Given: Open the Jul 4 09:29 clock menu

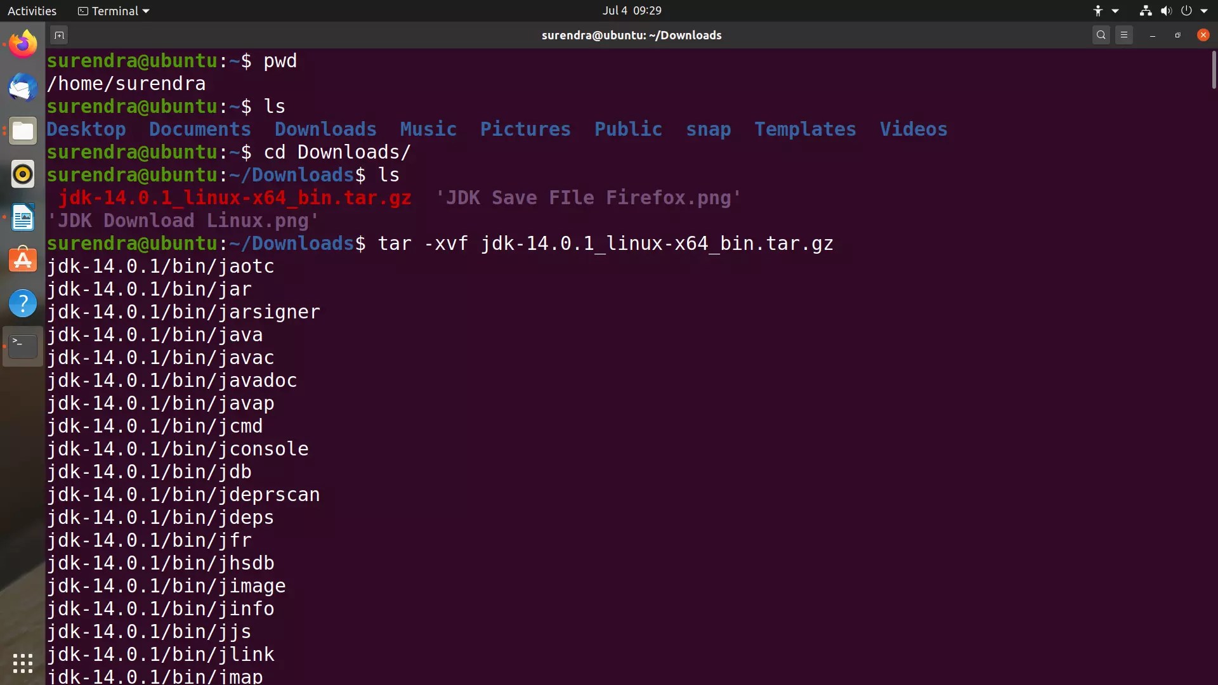Looking at the screenshot, I should pos(631,11).
